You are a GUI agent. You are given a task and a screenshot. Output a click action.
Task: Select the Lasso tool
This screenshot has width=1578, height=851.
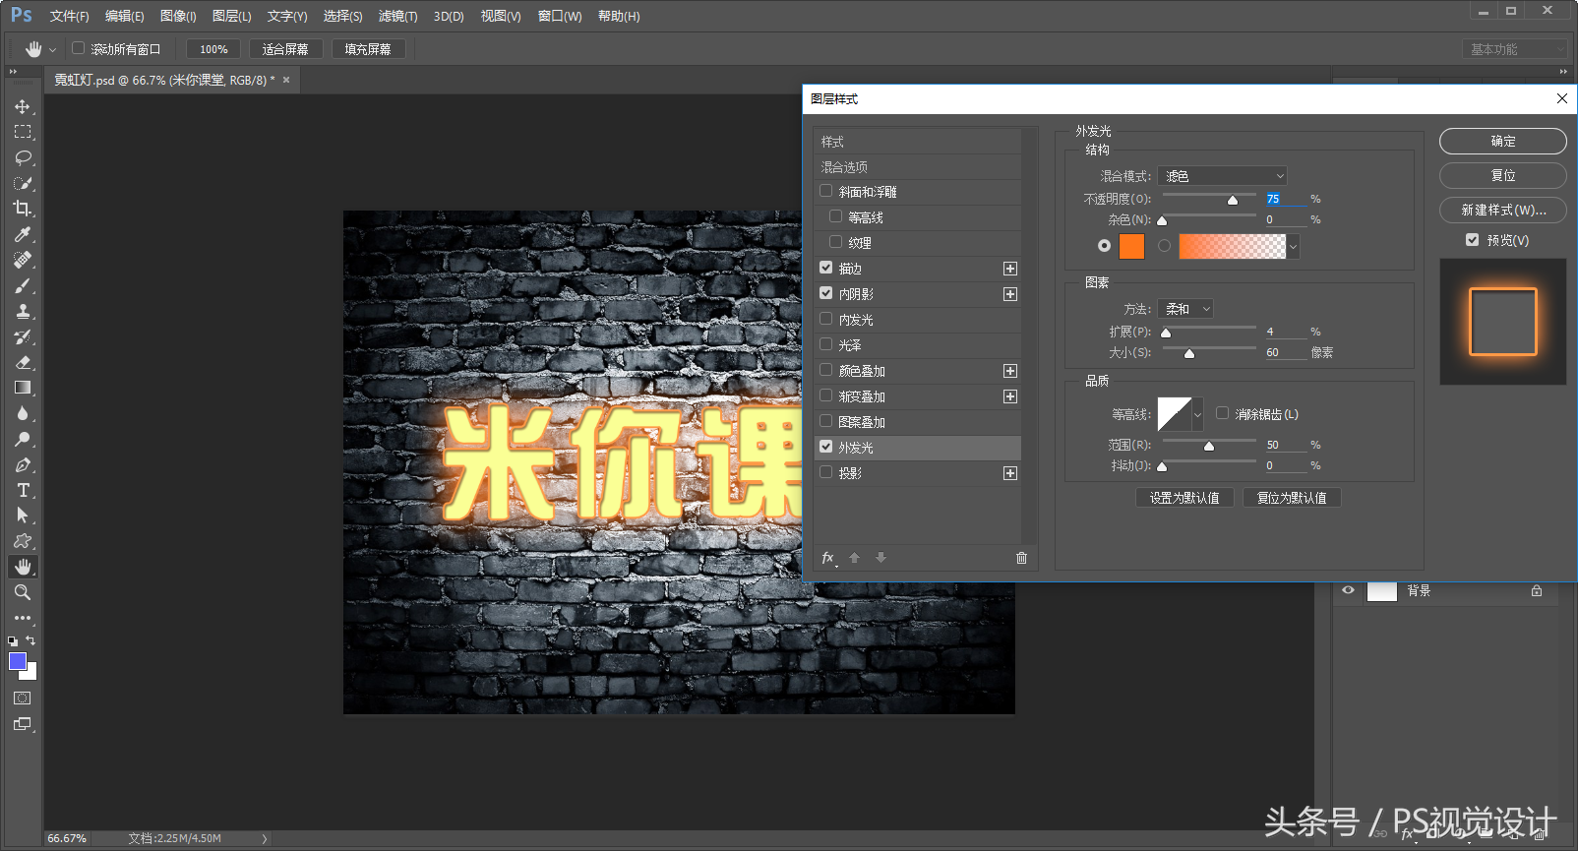(x=23, y=157)
